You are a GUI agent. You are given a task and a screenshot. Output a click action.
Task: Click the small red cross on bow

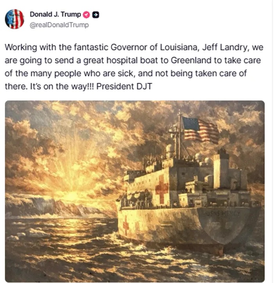pos(126,225)
